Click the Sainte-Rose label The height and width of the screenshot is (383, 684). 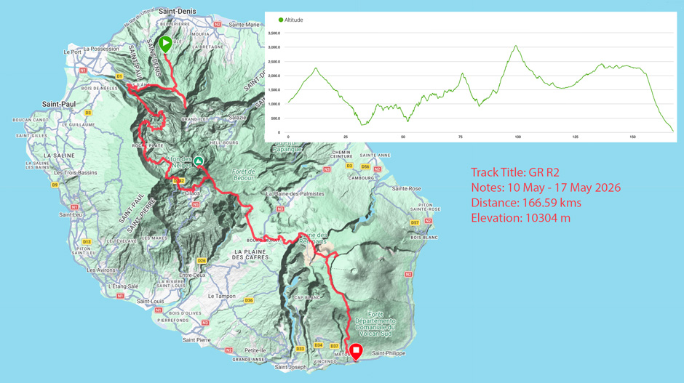407,189
